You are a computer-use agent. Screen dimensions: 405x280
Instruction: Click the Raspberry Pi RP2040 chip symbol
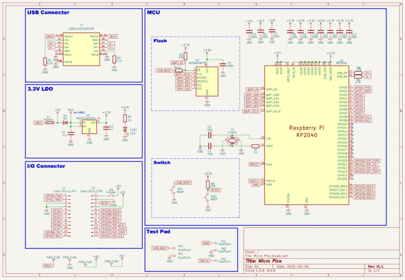tap(307, 135)
